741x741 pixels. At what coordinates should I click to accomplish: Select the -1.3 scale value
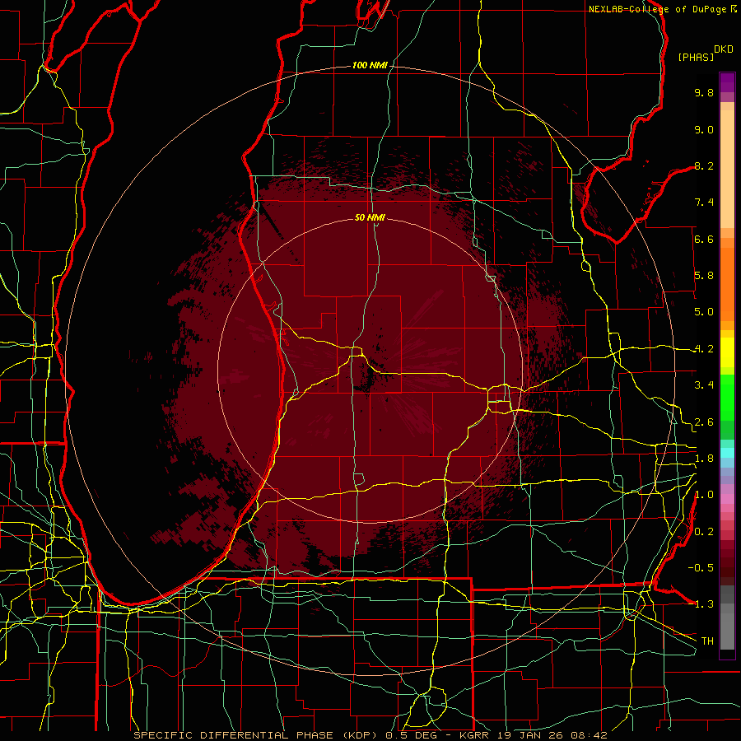click(701, 604)
